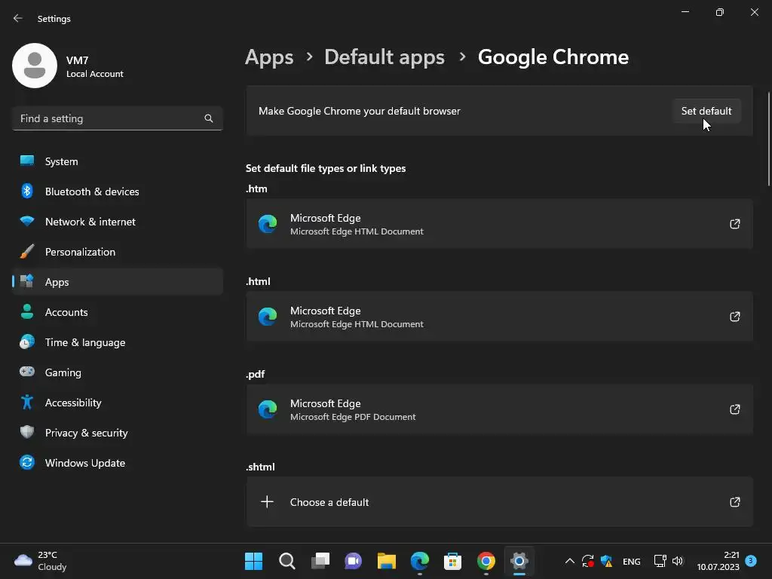This screenshot has width=772, height=579.
Task: Click the network display tray icon
Action: 660,561
